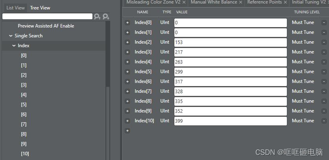Edit the Index[4] value field showing 263
This screenshot has width=329, height=160.
tap(230, 62)
